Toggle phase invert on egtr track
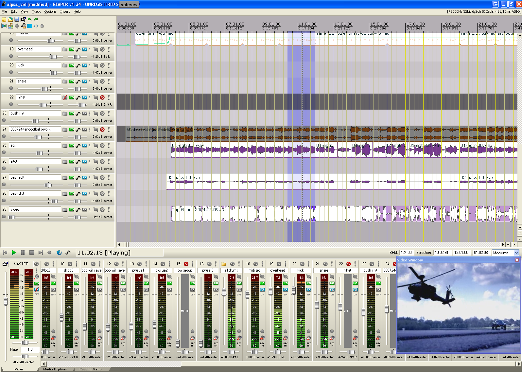This screenshot has height=372, width=522. 96,146
